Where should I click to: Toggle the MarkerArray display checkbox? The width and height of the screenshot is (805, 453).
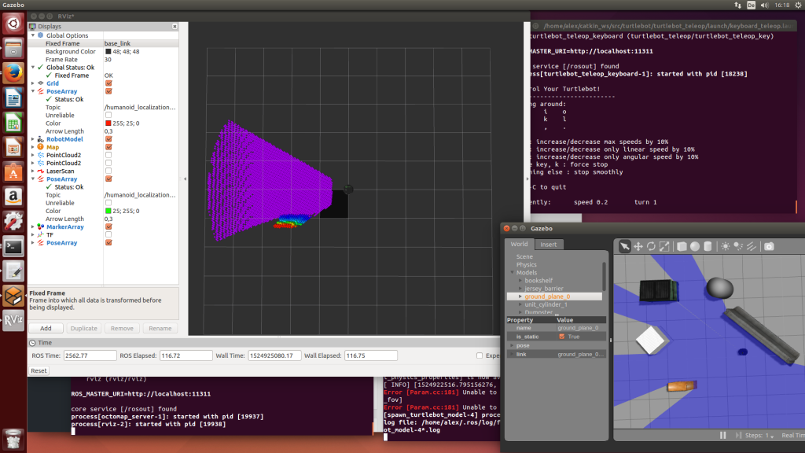click(108, 226)
